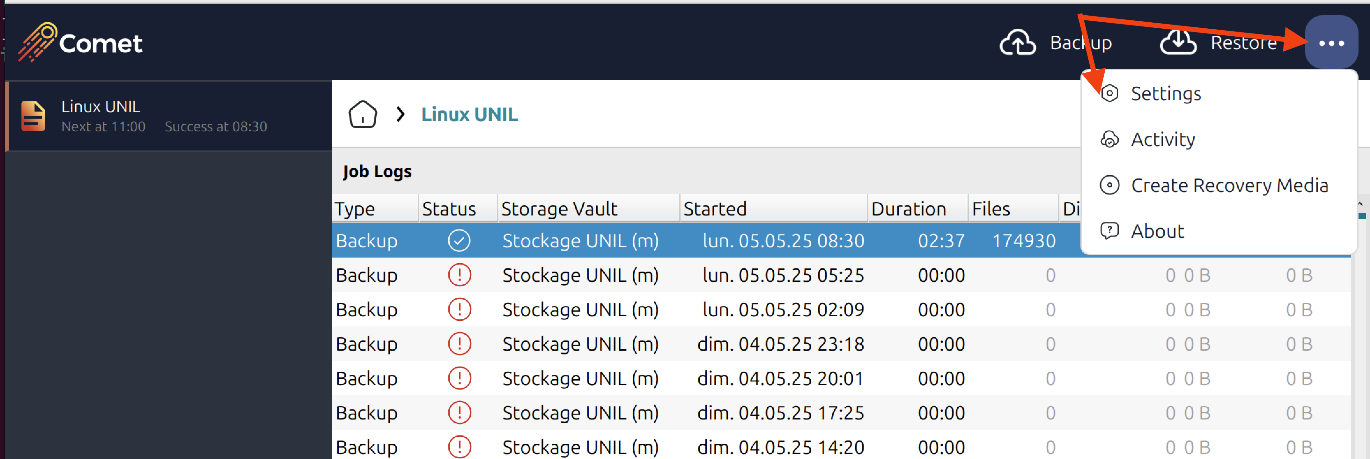Click the home breadcrumb icon
This screenshot has height=459, width=1370.
[363, 114]
